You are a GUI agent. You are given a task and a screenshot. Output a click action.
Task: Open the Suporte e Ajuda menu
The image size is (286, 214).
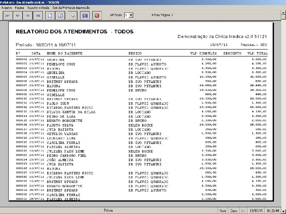click(38, 8)
